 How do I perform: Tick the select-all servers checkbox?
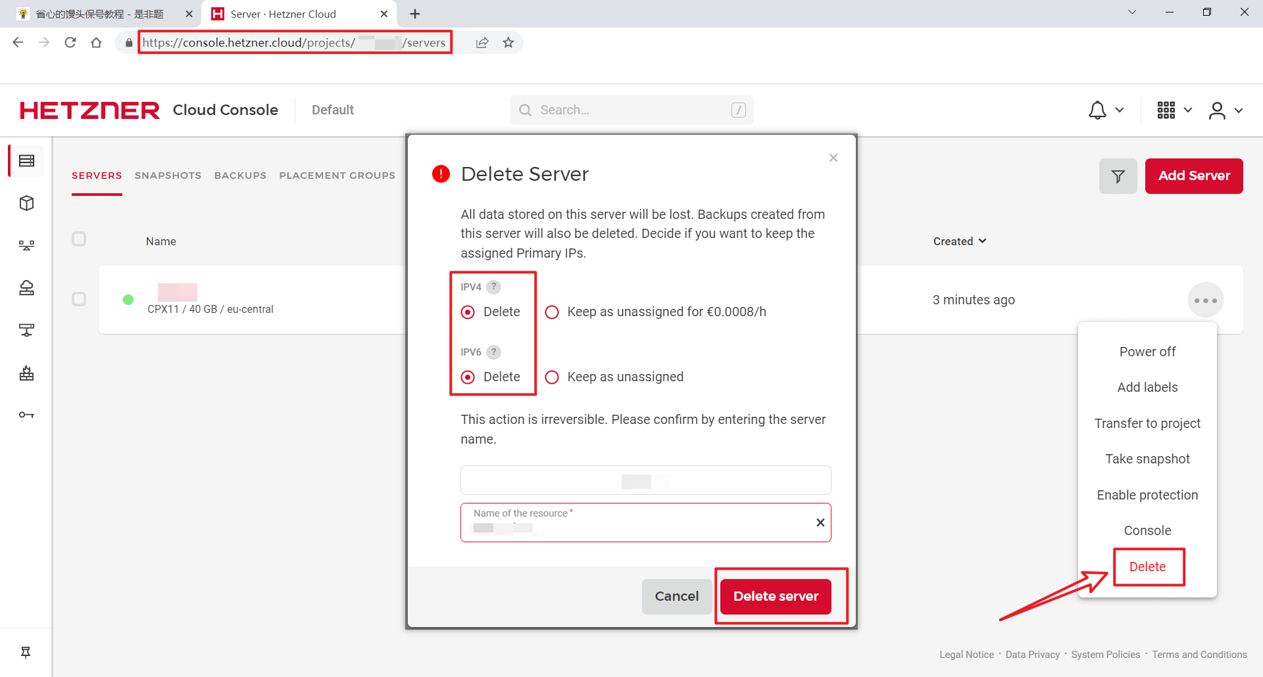[x=79, y=239]
